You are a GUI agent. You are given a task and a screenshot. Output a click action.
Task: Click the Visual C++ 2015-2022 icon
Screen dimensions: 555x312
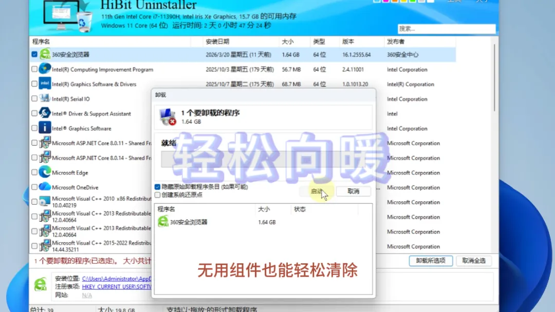point(45,246)
